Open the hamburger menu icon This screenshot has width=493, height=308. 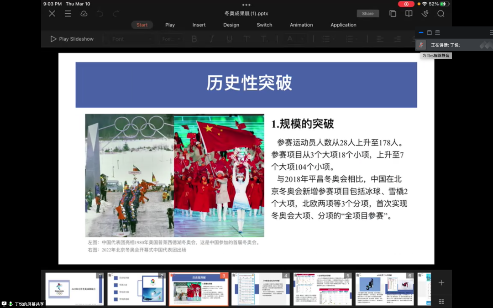click(68, 14)
